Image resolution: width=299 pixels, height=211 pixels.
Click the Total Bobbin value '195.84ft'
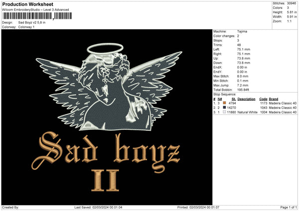(243, 90)
